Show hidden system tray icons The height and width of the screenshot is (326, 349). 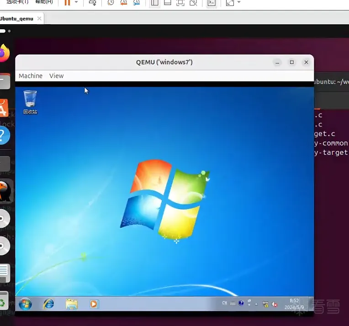click(256, 304)
